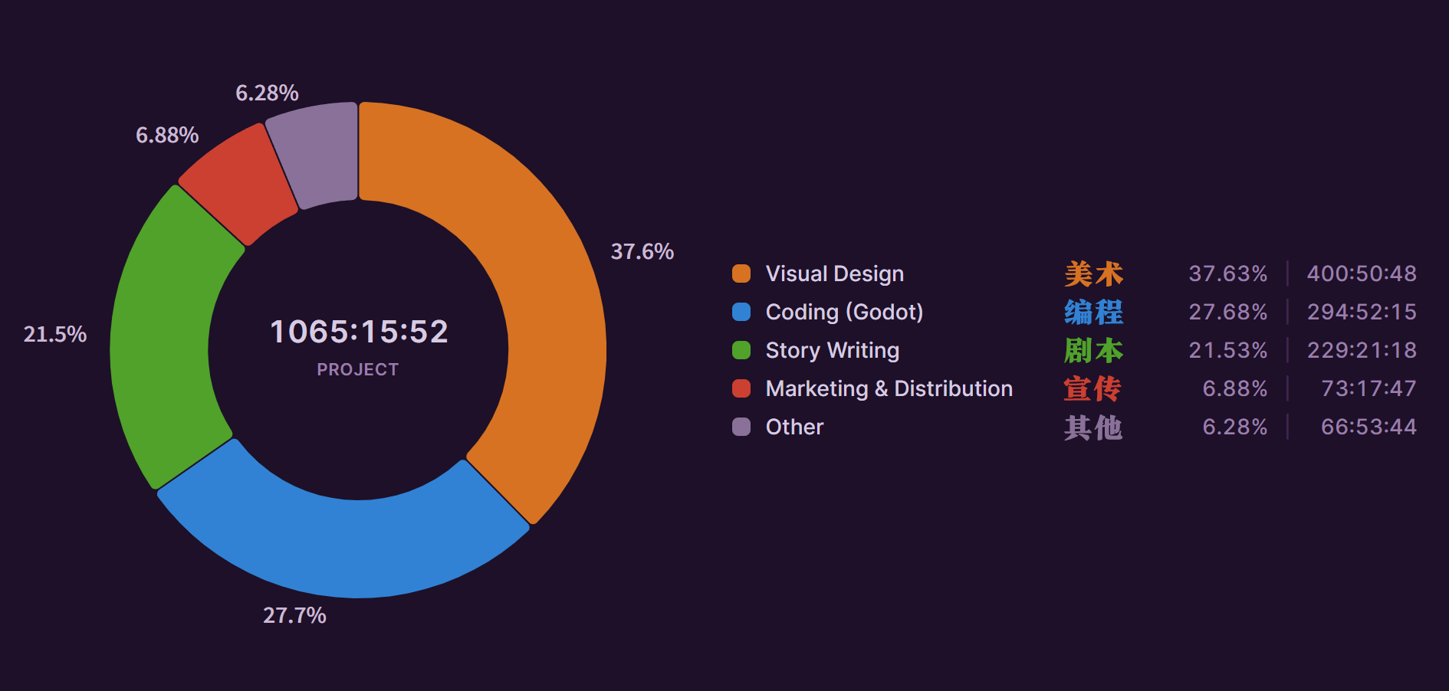Screen dimensions: 1449x691
Task: Click the Marketing & Distribution legend label
Action: click(x=889, y=388)
